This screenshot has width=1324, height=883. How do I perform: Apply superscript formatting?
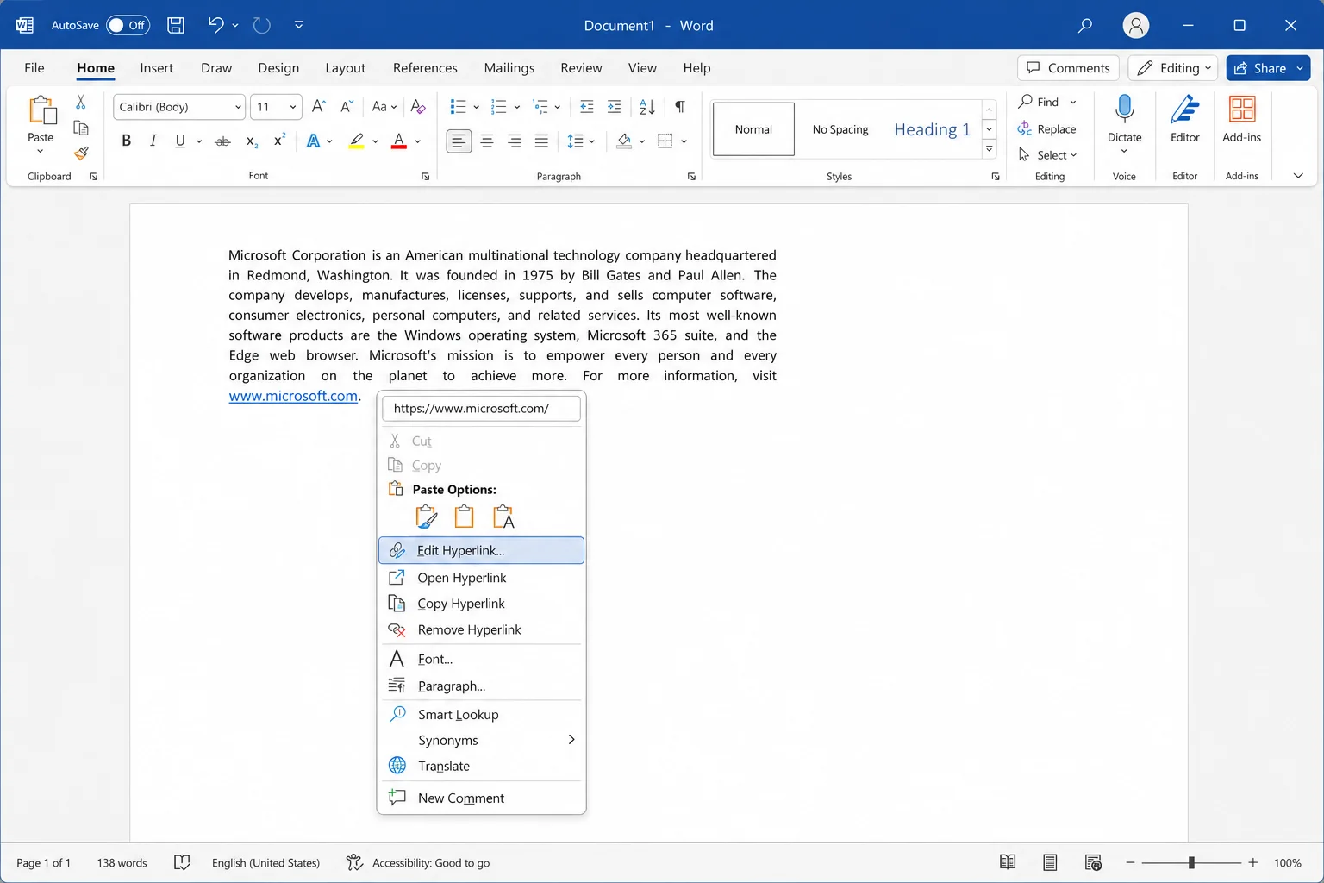point(279,141)
